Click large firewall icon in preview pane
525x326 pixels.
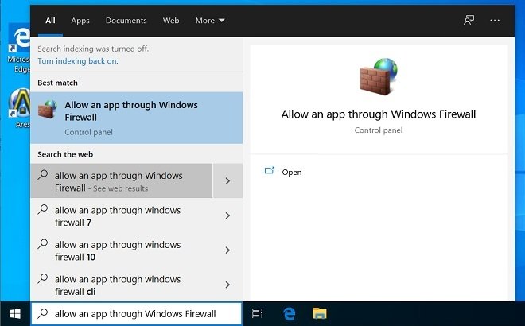(379, 76)
